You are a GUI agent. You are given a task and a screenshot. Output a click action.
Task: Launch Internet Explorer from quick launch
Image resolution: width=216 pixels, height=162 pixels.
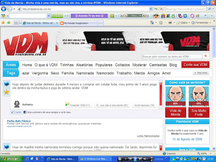(27, 159)
